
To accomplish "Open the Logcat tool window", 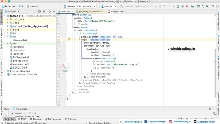I will pyautogui.click(x=71, y=119).
